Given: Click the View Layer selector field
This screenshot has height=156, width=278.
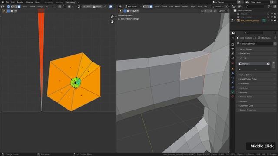Looking at the screenshot, I should [x=260, y=2].
